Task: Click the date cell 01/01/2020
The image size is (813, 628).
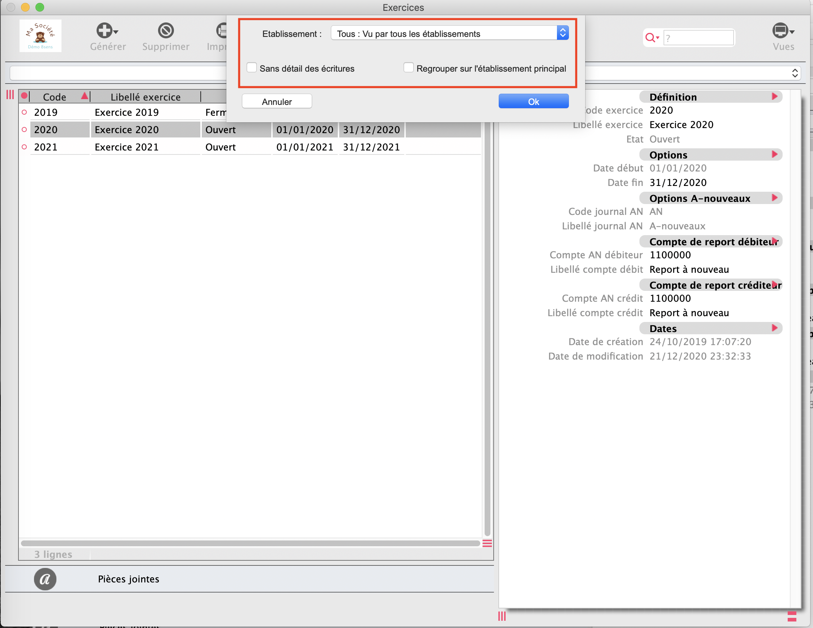Action: tap(305, 130)
